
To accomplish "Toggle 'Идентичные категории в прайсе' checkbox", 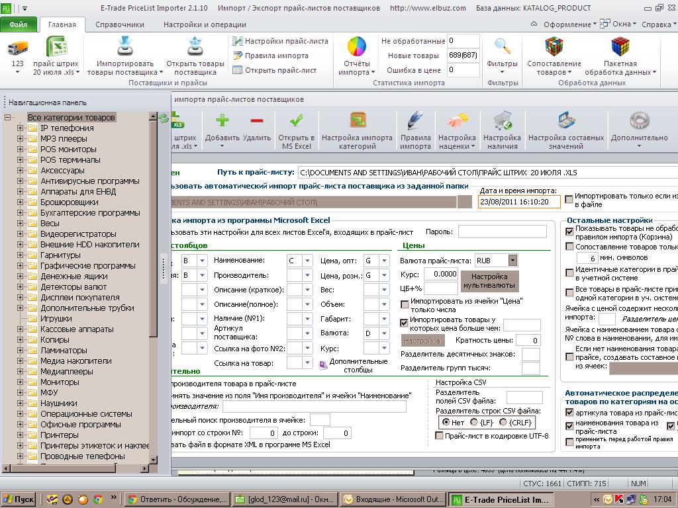I will (569, 273).
